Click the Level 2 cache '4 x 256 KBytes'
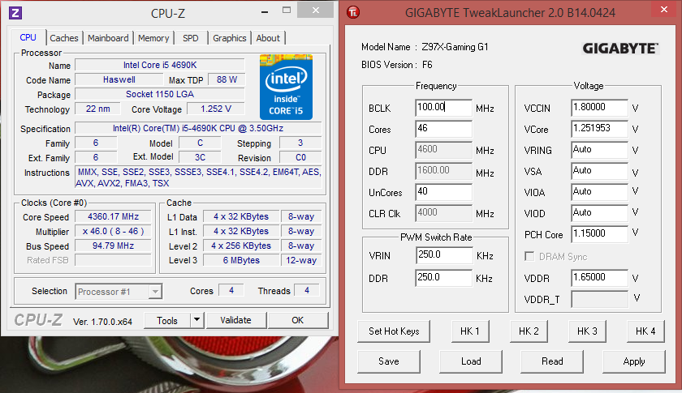The height and width of the screenshot is (393, 682). click(241, 246)
